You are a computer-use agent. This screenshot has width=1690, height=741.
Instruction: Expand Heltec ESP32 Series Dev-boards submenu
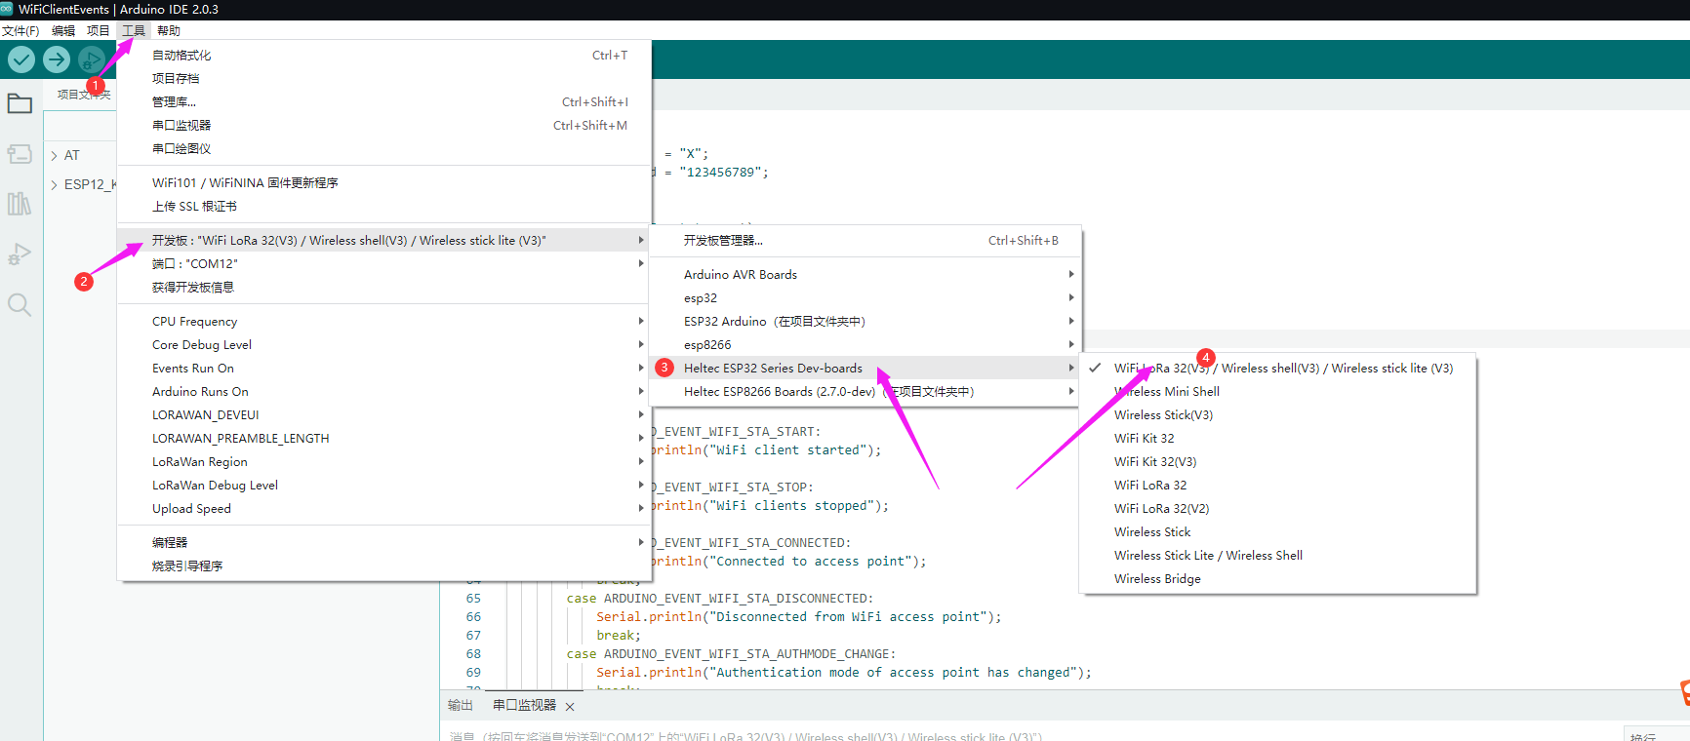pyautogui.click(x=865, y=369)
